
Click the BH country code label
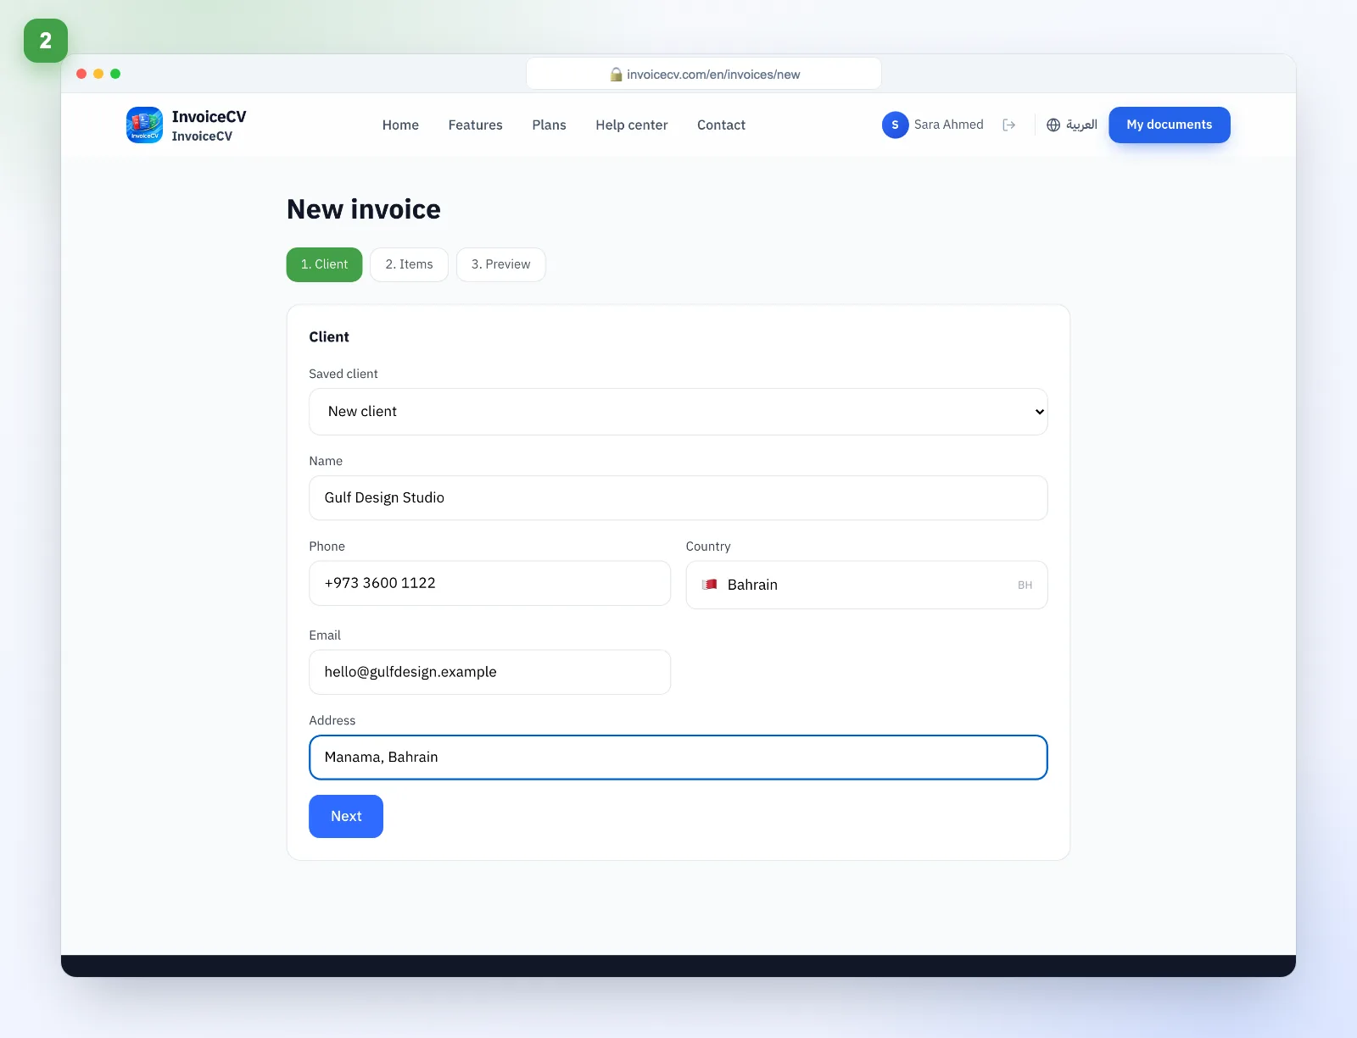pos(1025,586)
